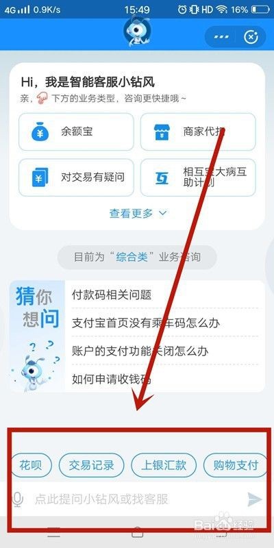Tap the 对交易有疑问 document icon
Screen dimensions: 274x548
coord(40,177)
